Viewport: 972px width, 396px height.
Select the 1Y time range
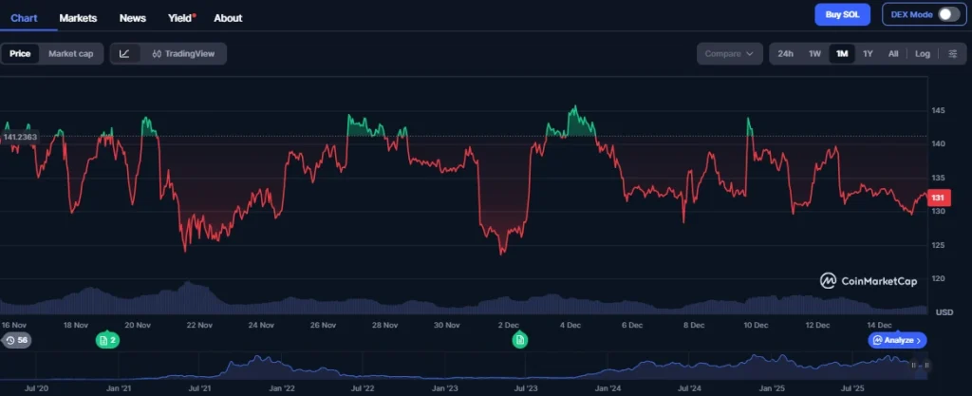(x=868, y=54)
